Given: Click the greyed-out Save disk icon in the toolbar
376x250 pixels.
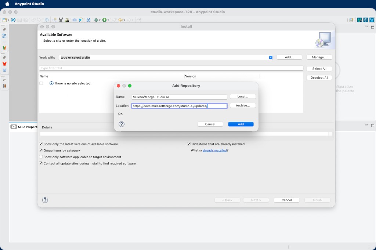Looking at the screenshot, I should (19, 20).
